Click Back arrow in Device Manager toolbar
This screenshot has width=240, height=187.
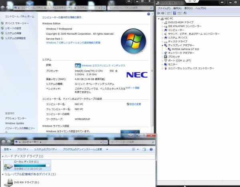158,13
